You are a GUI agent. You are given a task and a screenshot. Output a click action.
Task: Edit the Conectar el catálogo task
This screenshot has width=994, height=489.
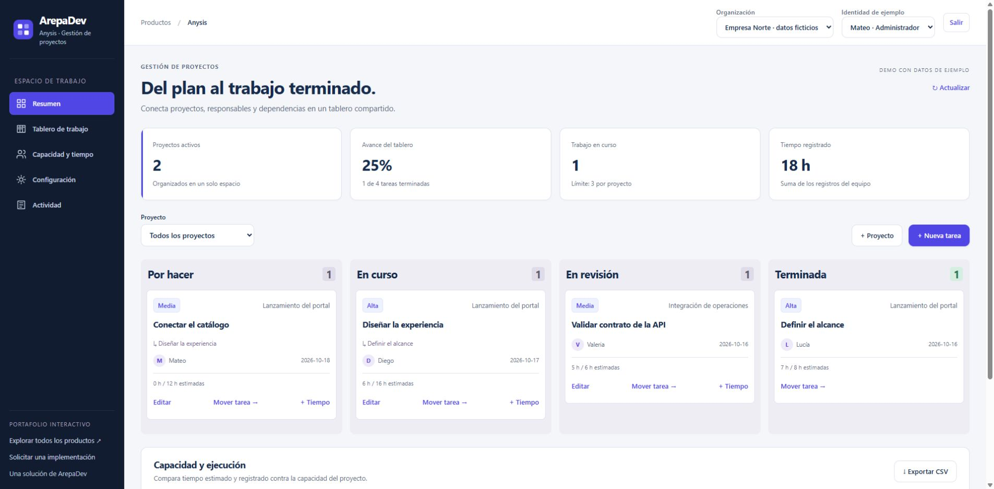pos(162,402)
